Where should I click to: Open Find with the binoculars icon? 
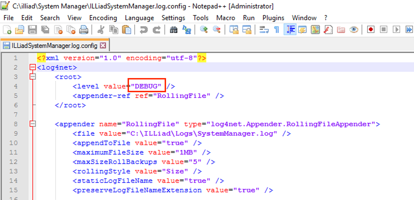click(x=173, y=29)
